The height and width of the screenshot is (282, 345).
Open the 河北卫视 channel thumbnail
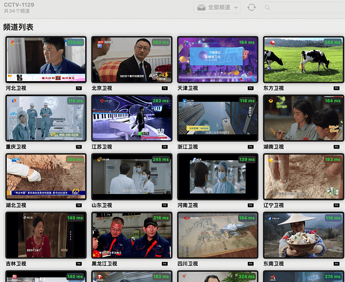click(x=46, y=60)
